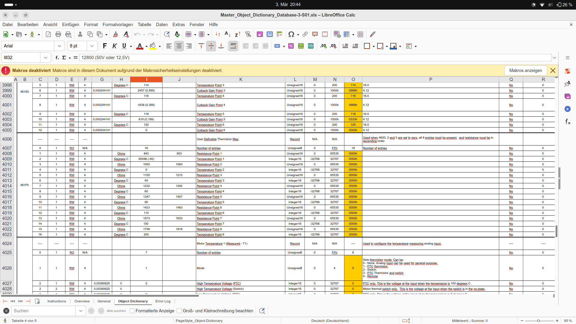Click Alle suchen in the find bar
This screenshot has height=324, width=576.
[116, 311]
